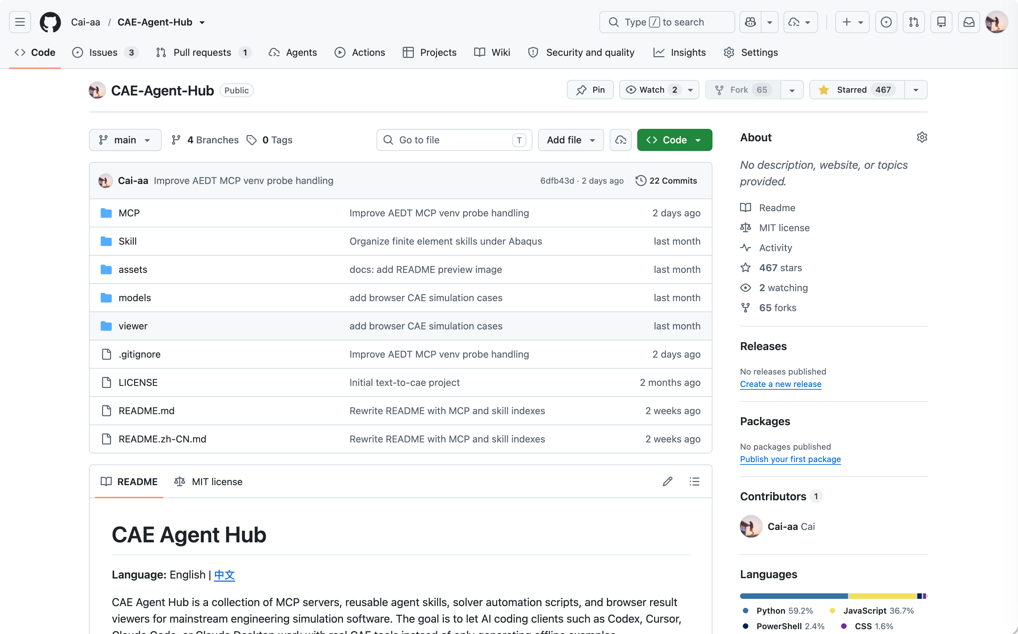Viewport: 1018px width, 634px height.
Task: Click the JavaScript segment of language bar
Action: [882, 596]
